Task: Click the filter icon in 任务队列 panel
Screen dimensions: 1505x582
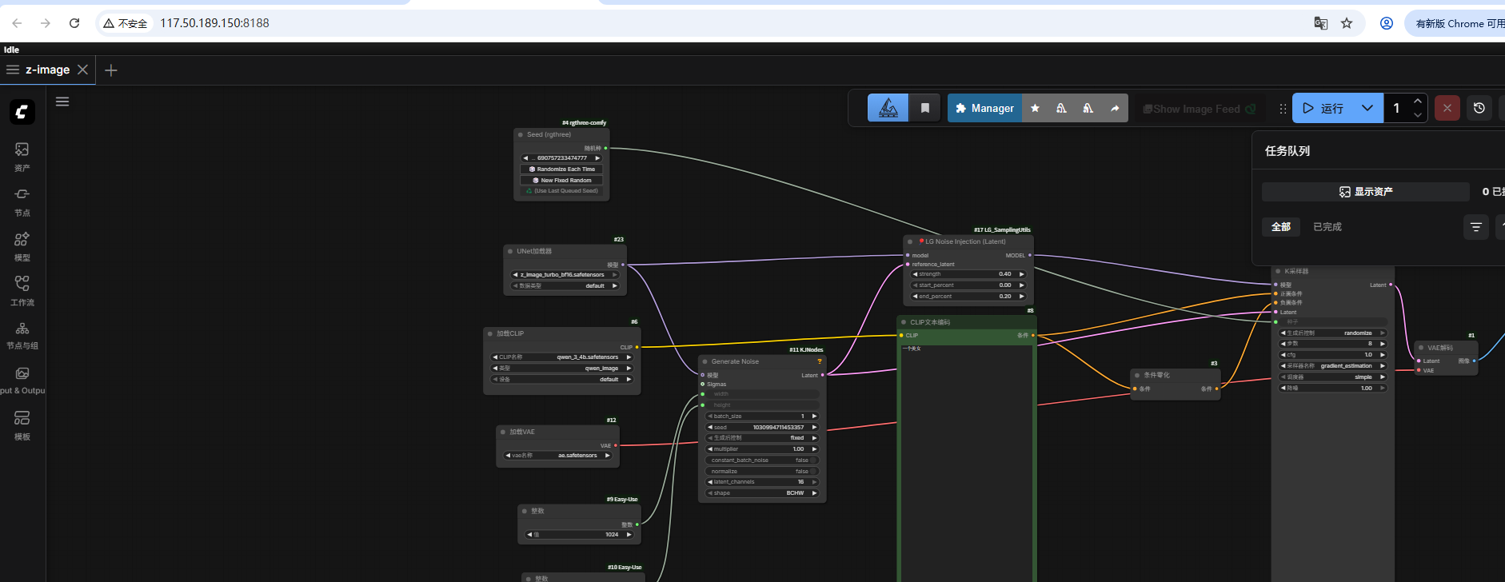Action: [x=1476, y=227]
